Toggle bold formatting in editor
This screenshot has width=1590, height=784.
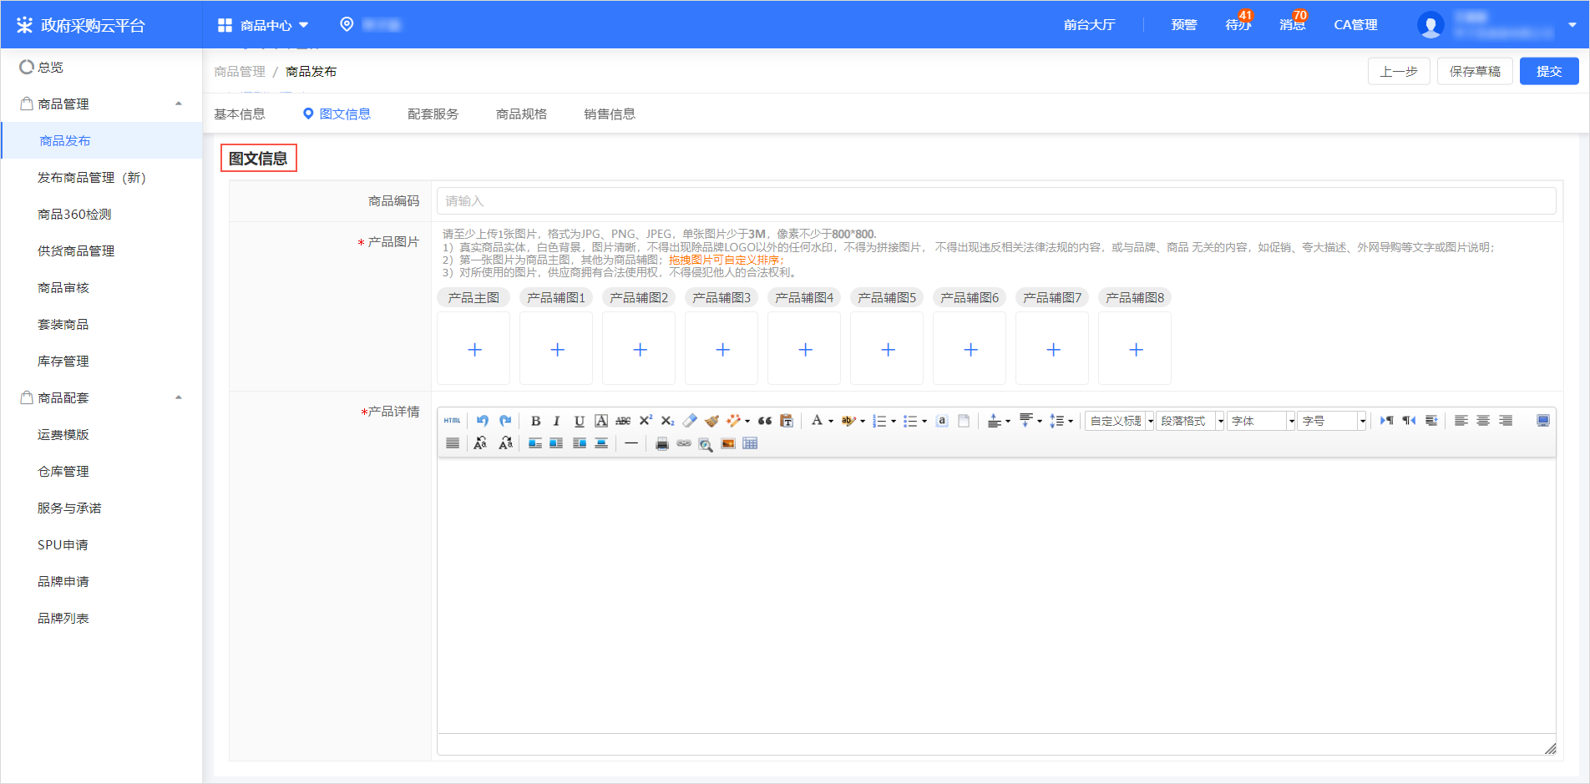click(x=536, y=421)
